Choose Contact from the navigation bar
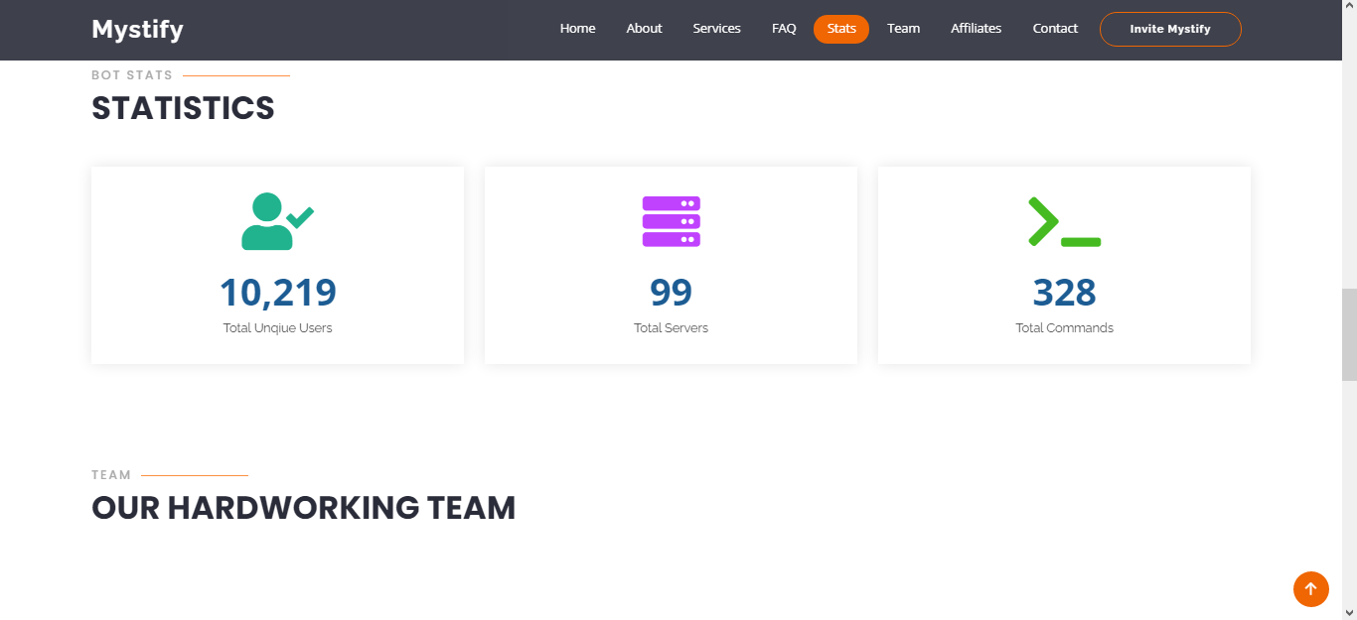This screenshot has width=1357, height=620. pos(1054,29)
